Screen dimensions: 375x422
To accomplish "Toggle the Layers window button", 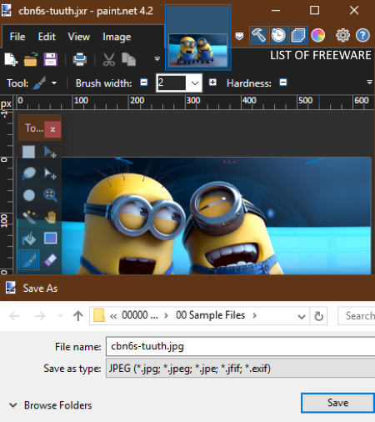I will (x=298, y=35).
